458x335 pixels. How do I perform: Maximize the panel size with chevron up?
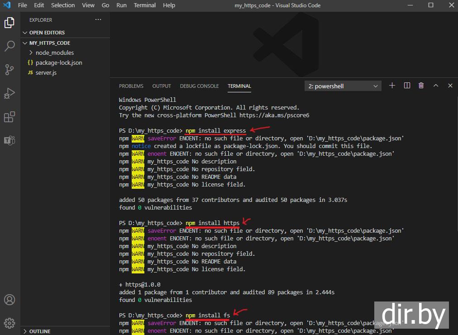(436, 86)
